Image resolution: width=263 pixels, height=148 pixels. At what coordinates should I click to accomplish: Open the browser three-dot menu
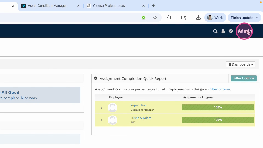(x=257, y=18)
